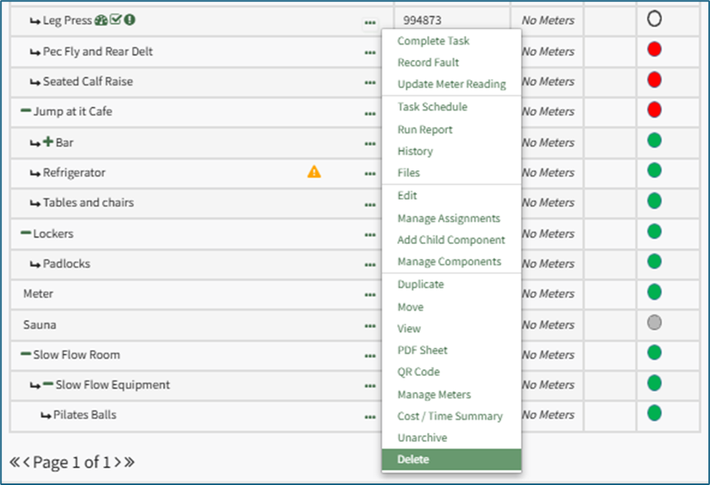Expand the Bar component tree
Image resolution: width=710 pixels, height=485 pixels.
tap(48, 142)
